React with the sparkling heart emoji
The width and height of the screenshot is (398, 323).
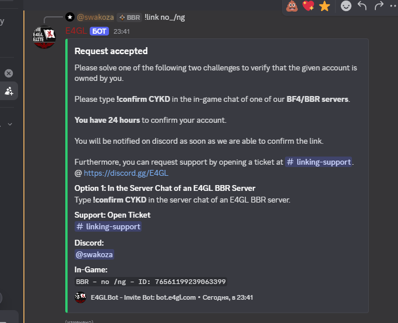pyautogui.click(x=308, y=6)
